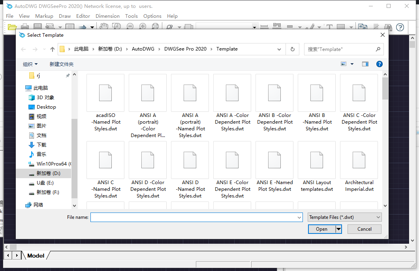Toggle the preview pane button

pyautogui.click(x=365, y=64)
